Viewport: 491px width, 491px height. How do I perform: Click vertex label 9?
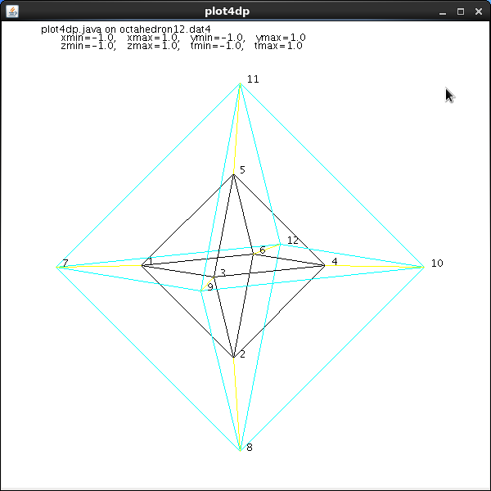tap(210, 287)
